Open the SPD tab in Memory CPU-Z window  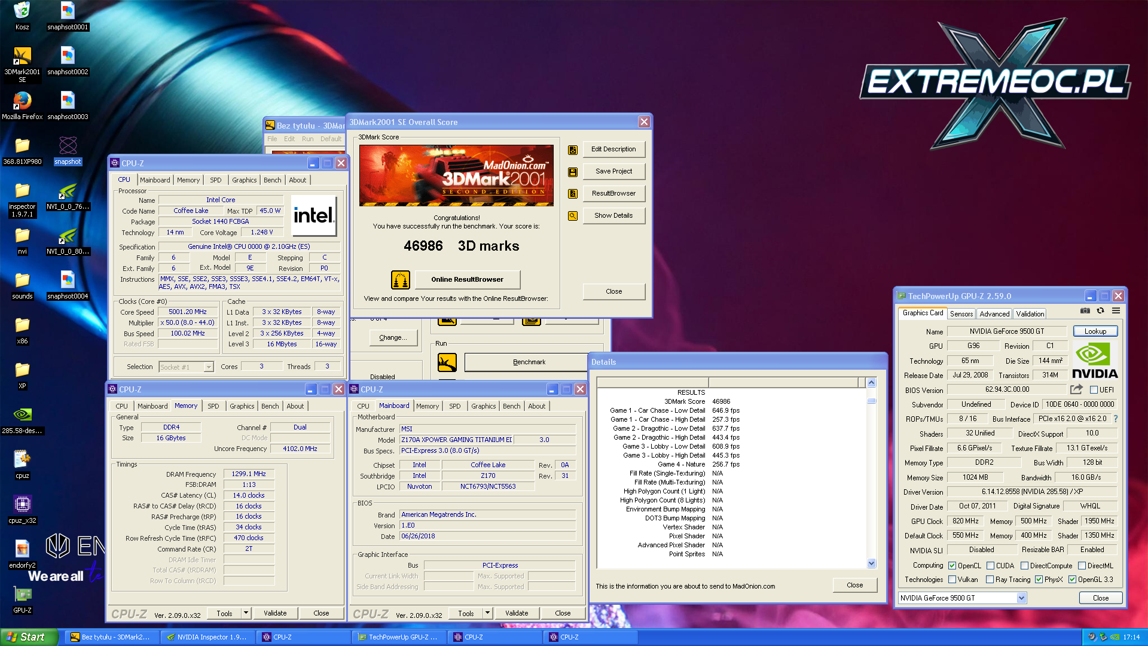pyautogui.click(x=213, y=406)
